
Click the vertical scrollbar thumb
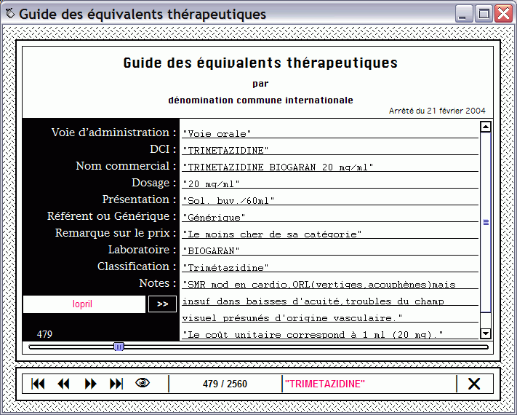486,222
